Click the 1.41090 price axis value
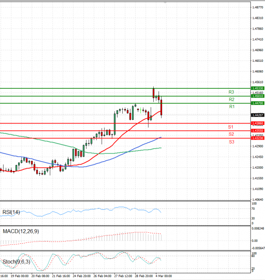The image size is (265, 280). 257,189
